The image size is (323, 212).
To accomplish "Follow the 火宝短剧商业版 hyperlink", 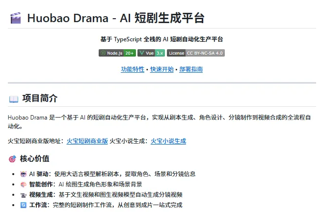I will click(87, 141).
